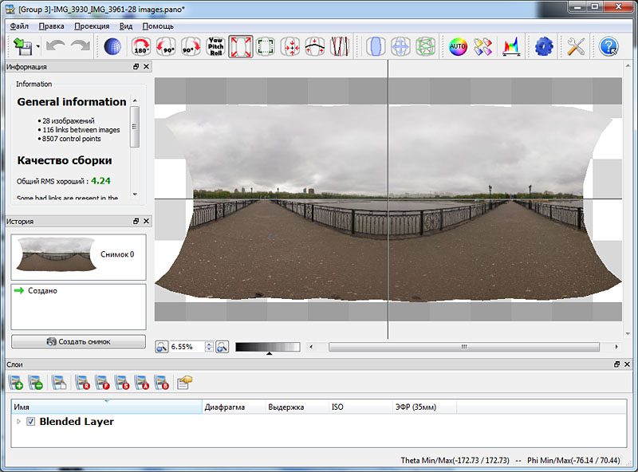This screenshot has height=472, width=638.
Task: Click the ISO column header
Action: tap(360, 407)
